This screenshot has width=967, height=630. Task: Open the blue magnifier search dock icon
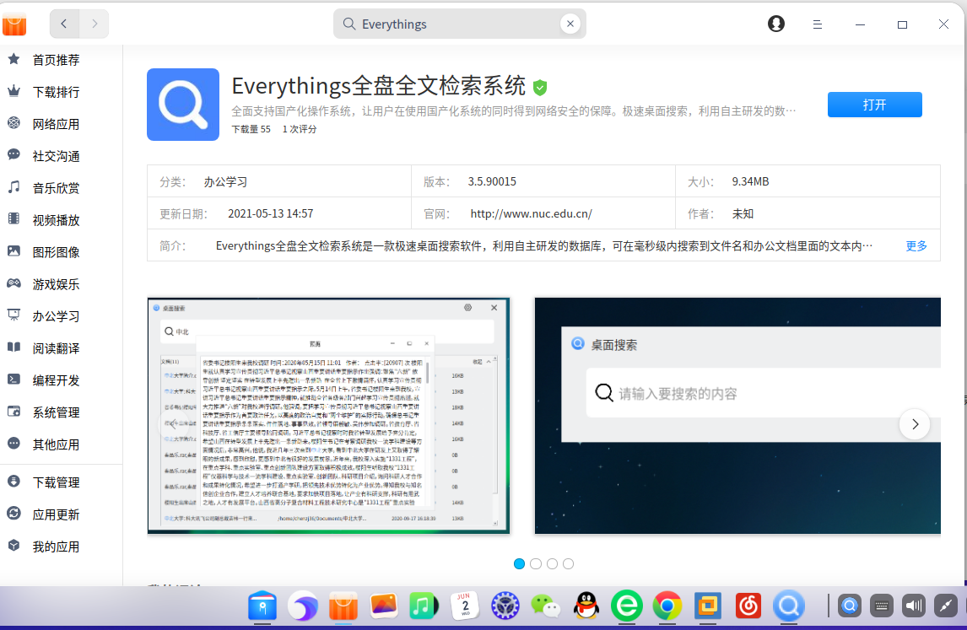tap(789, 606)
